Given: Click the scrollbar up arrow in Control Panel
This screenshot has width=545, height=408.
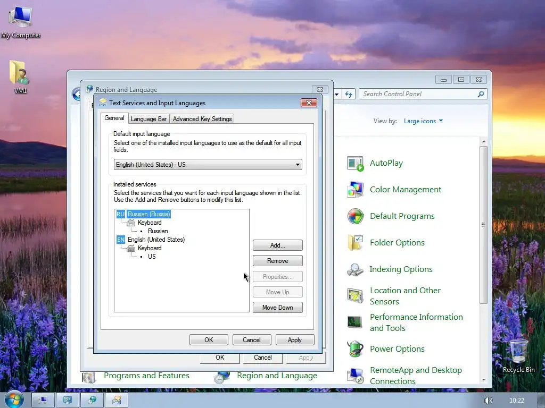Looking at the screenshot, I should (x=483, y=141).
